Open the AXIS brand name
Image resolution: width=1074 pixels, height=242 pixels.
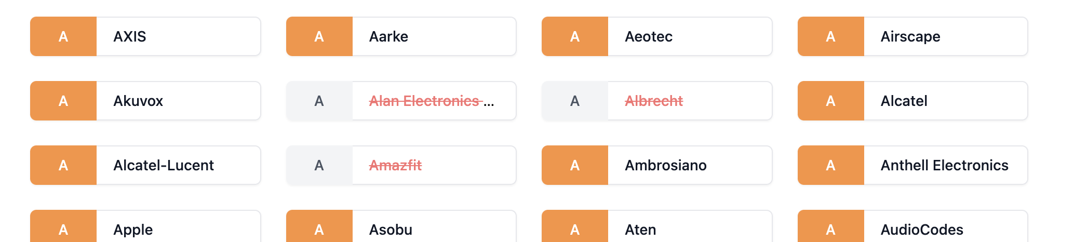(x=130, y=36)
